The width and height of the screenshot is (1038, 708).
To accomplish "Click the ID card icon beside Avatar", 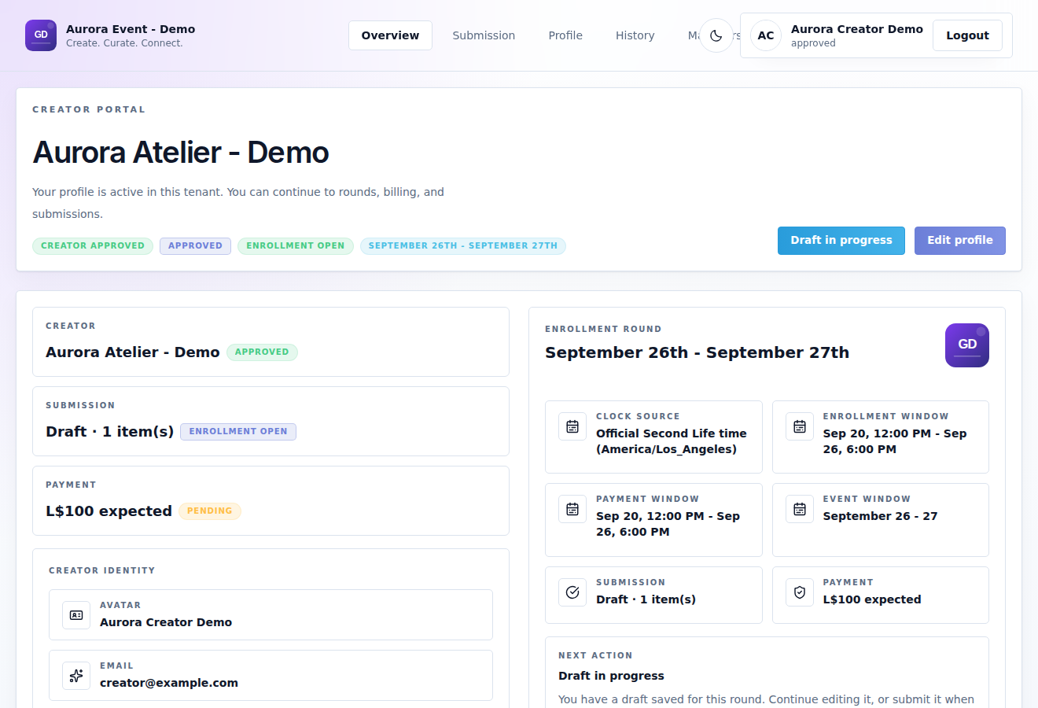I will (x=76, y=615).
